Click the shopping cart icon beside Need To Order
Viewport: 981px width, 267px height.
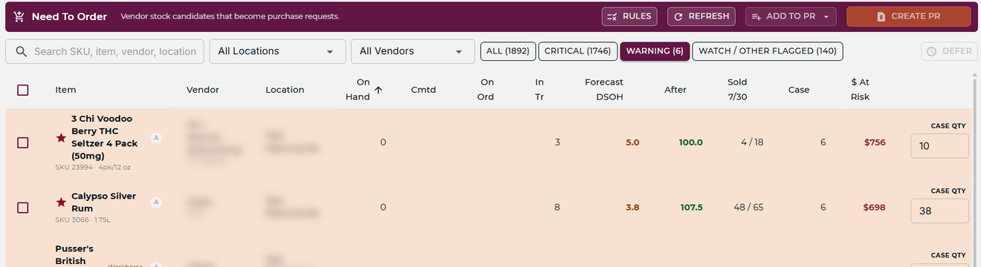pos(19,16)
